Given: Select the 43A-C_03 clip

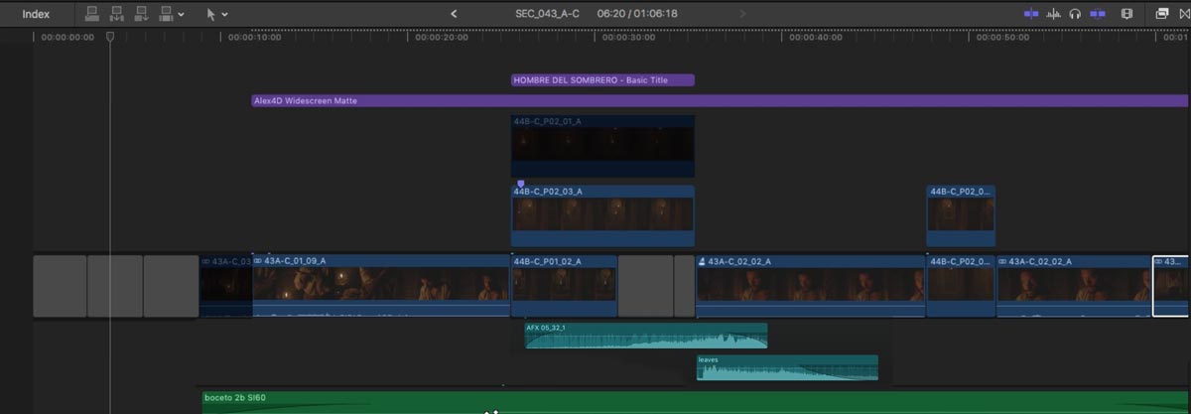Looking at the screenshot, I should click(225, 286).
